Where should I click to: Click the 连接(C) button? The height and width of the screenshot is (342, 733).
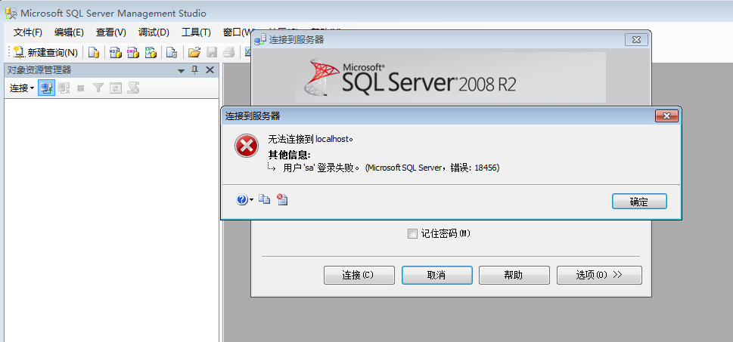(359, 275)
